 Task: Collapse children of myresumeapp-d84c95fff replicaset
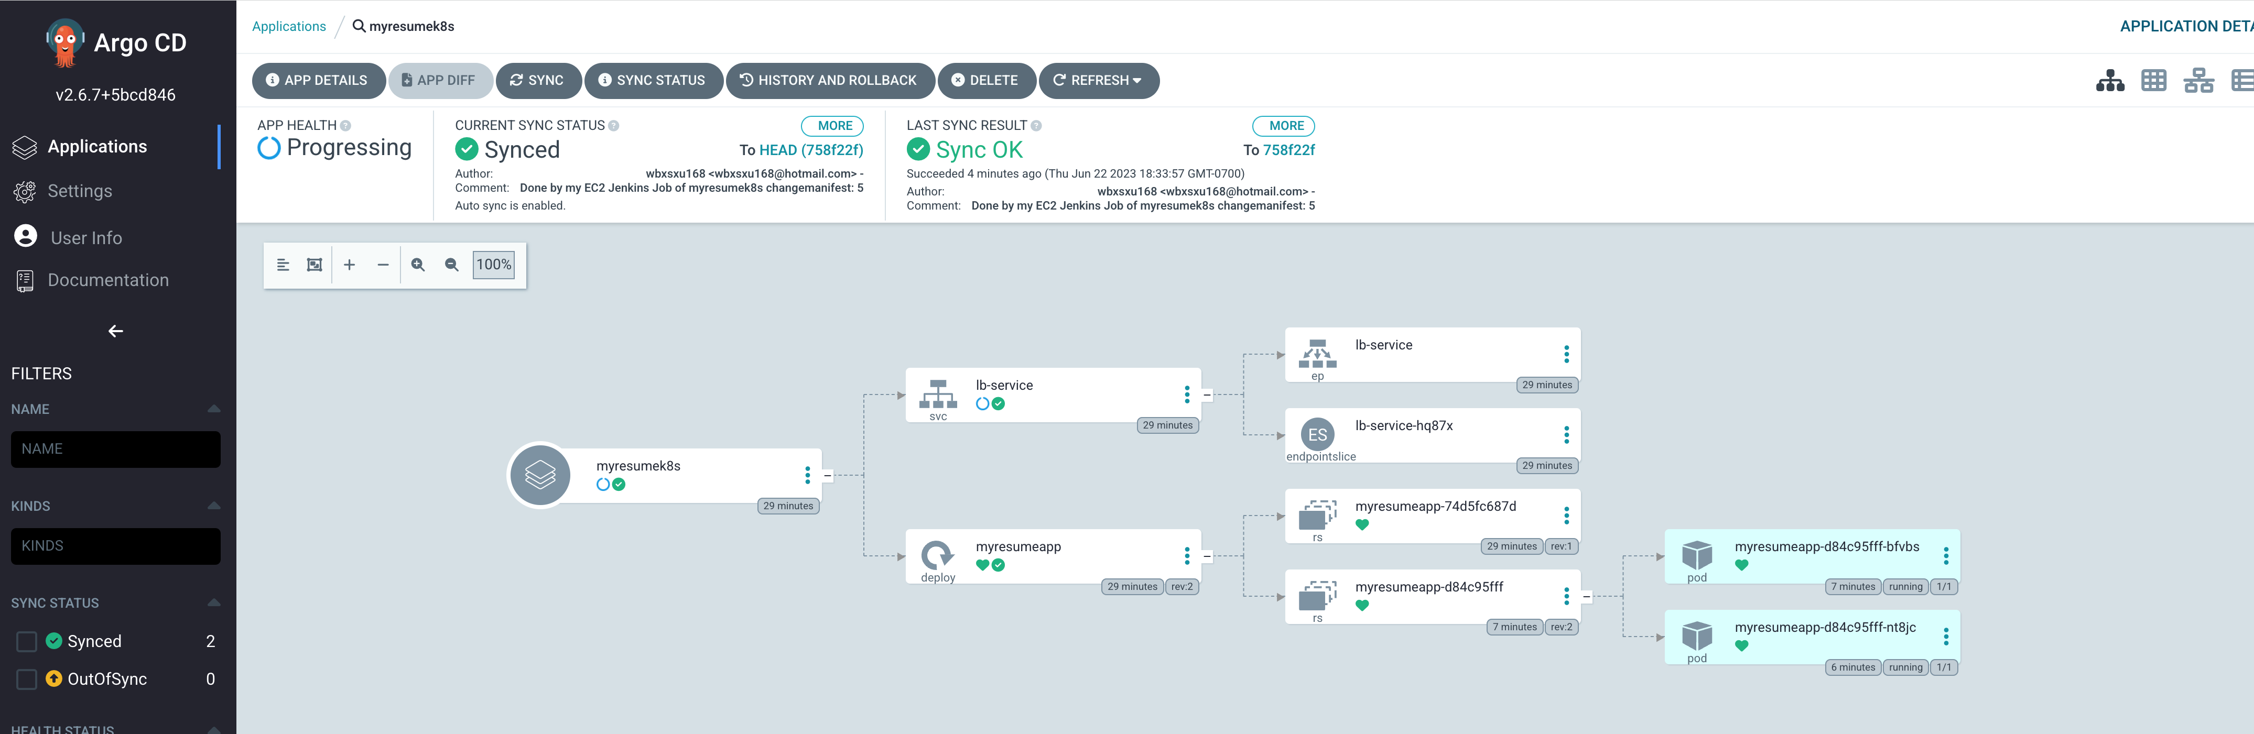coord(1586,597)
